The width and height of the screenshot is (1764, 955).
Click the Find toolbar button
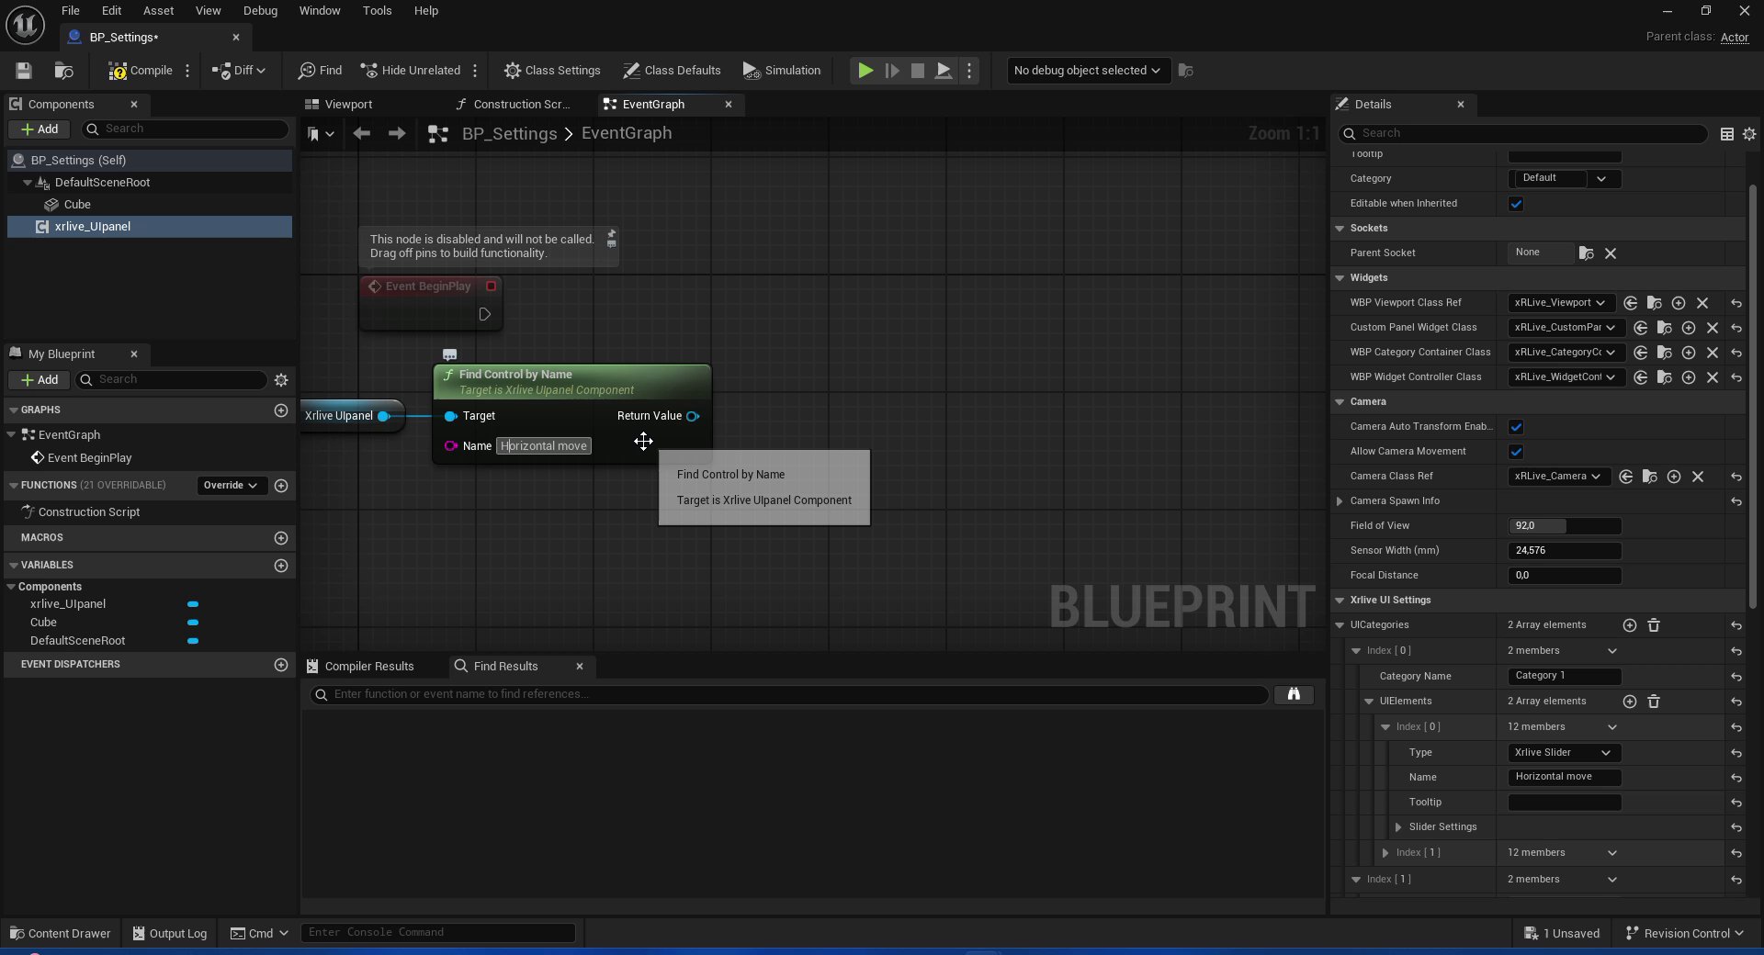[320, 71]
